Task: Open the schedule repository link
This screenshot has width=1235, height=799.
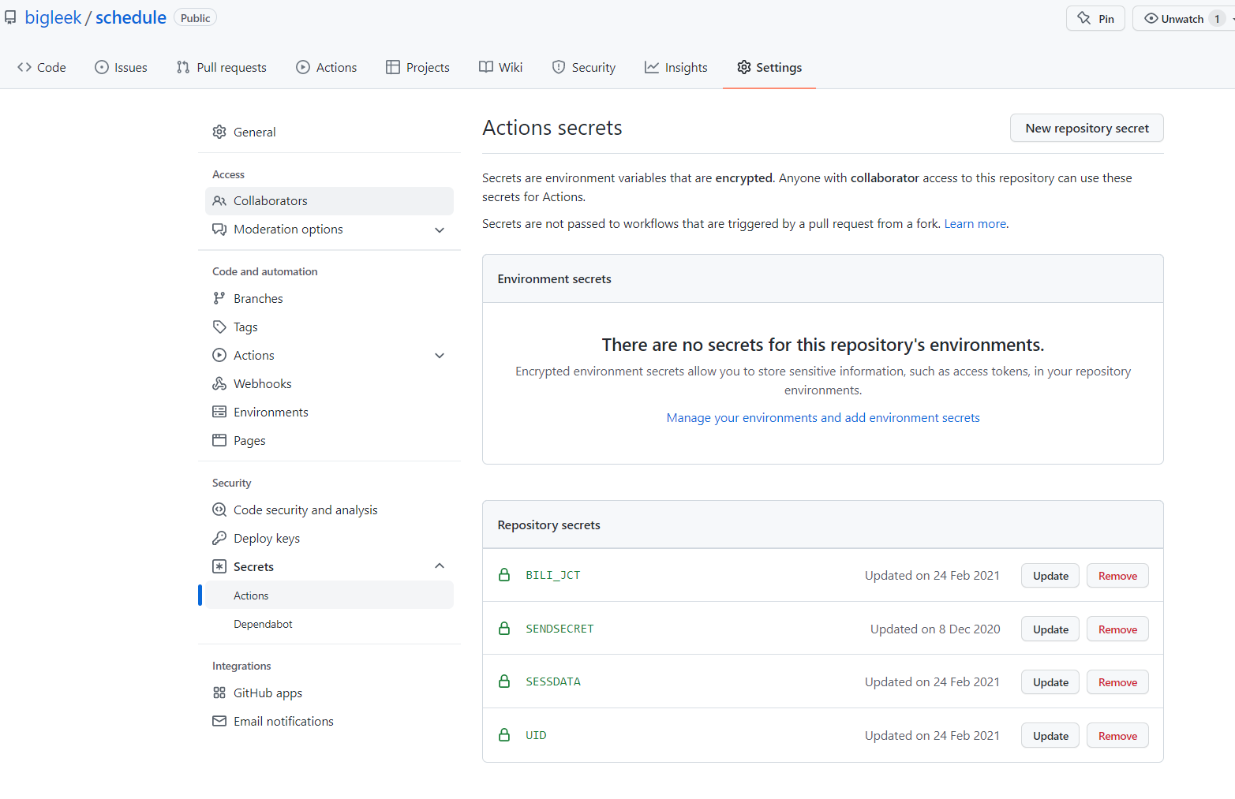Action: pyautogui.click(x=131, y=17)
